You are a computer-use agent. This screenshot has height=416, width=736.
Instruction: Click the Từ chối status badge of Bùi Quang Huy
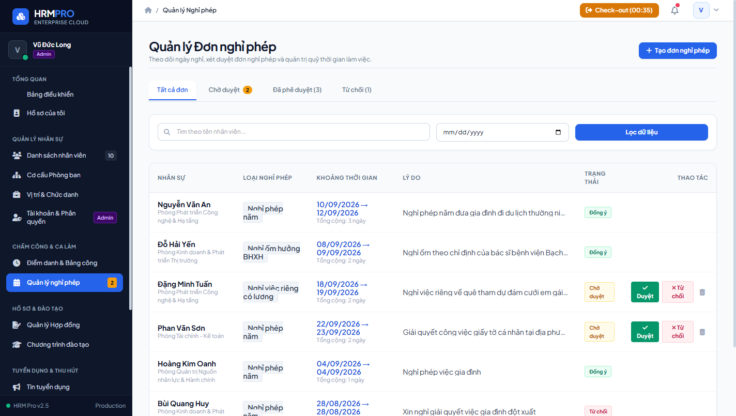[x=598, y=411]
